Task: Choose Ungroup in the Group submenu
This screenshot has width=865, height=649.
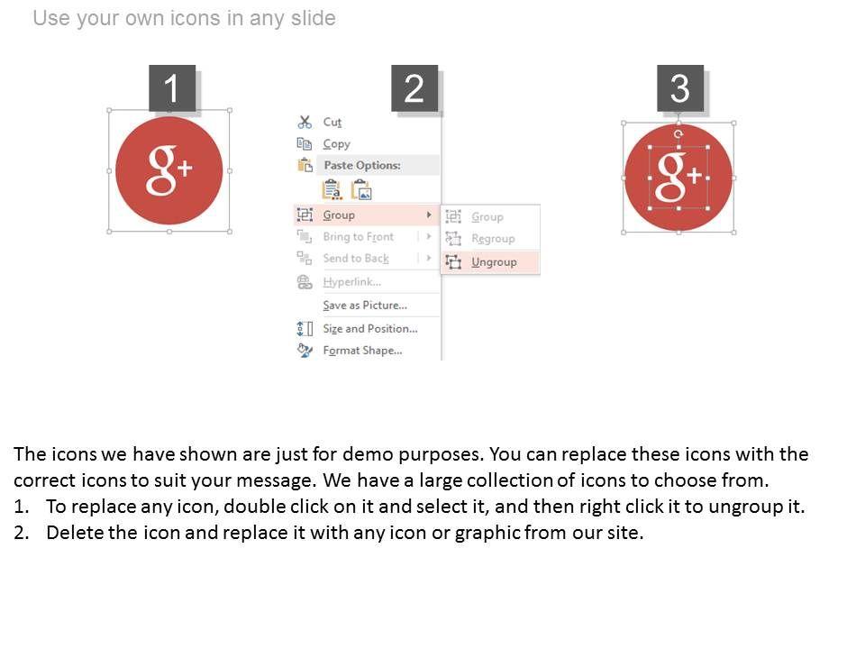Action: point(490,261)
